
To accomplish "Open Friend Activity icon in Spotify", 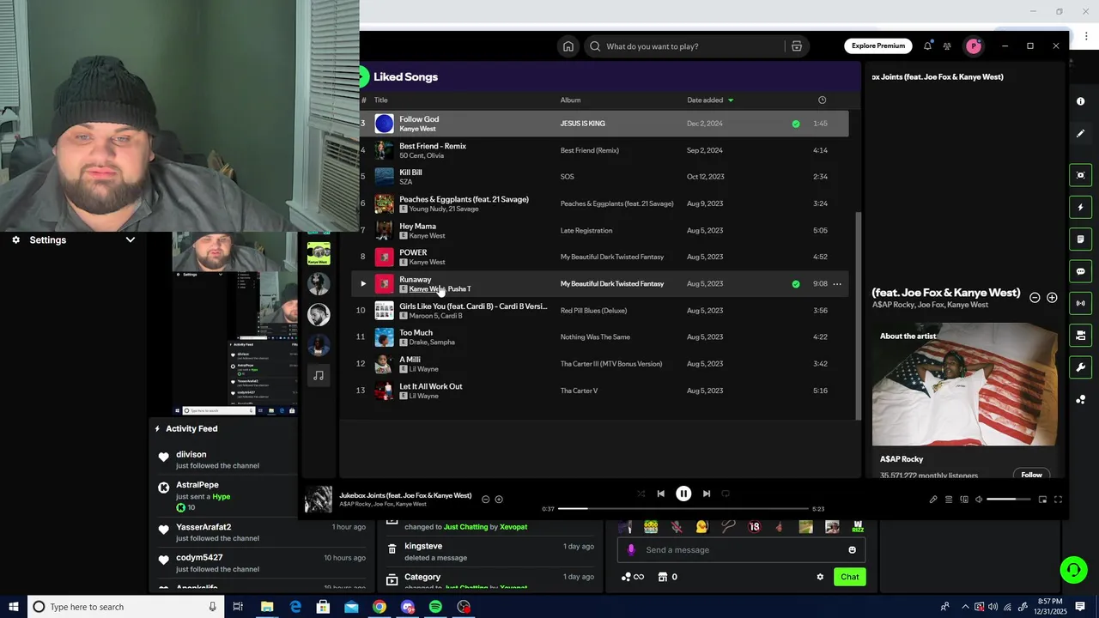I will (947, 46).
